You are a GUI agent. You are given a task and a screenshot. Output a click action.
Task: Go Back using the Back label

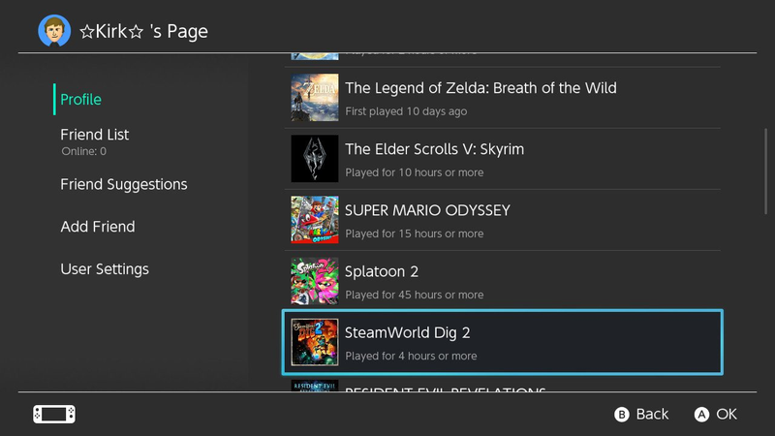coord(652,414)
